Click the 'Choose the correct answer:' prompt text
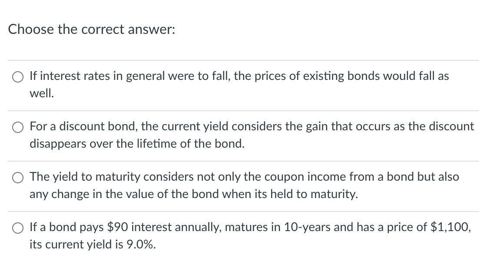Viewport: 484px width, 258px height. tap(91, 30)
